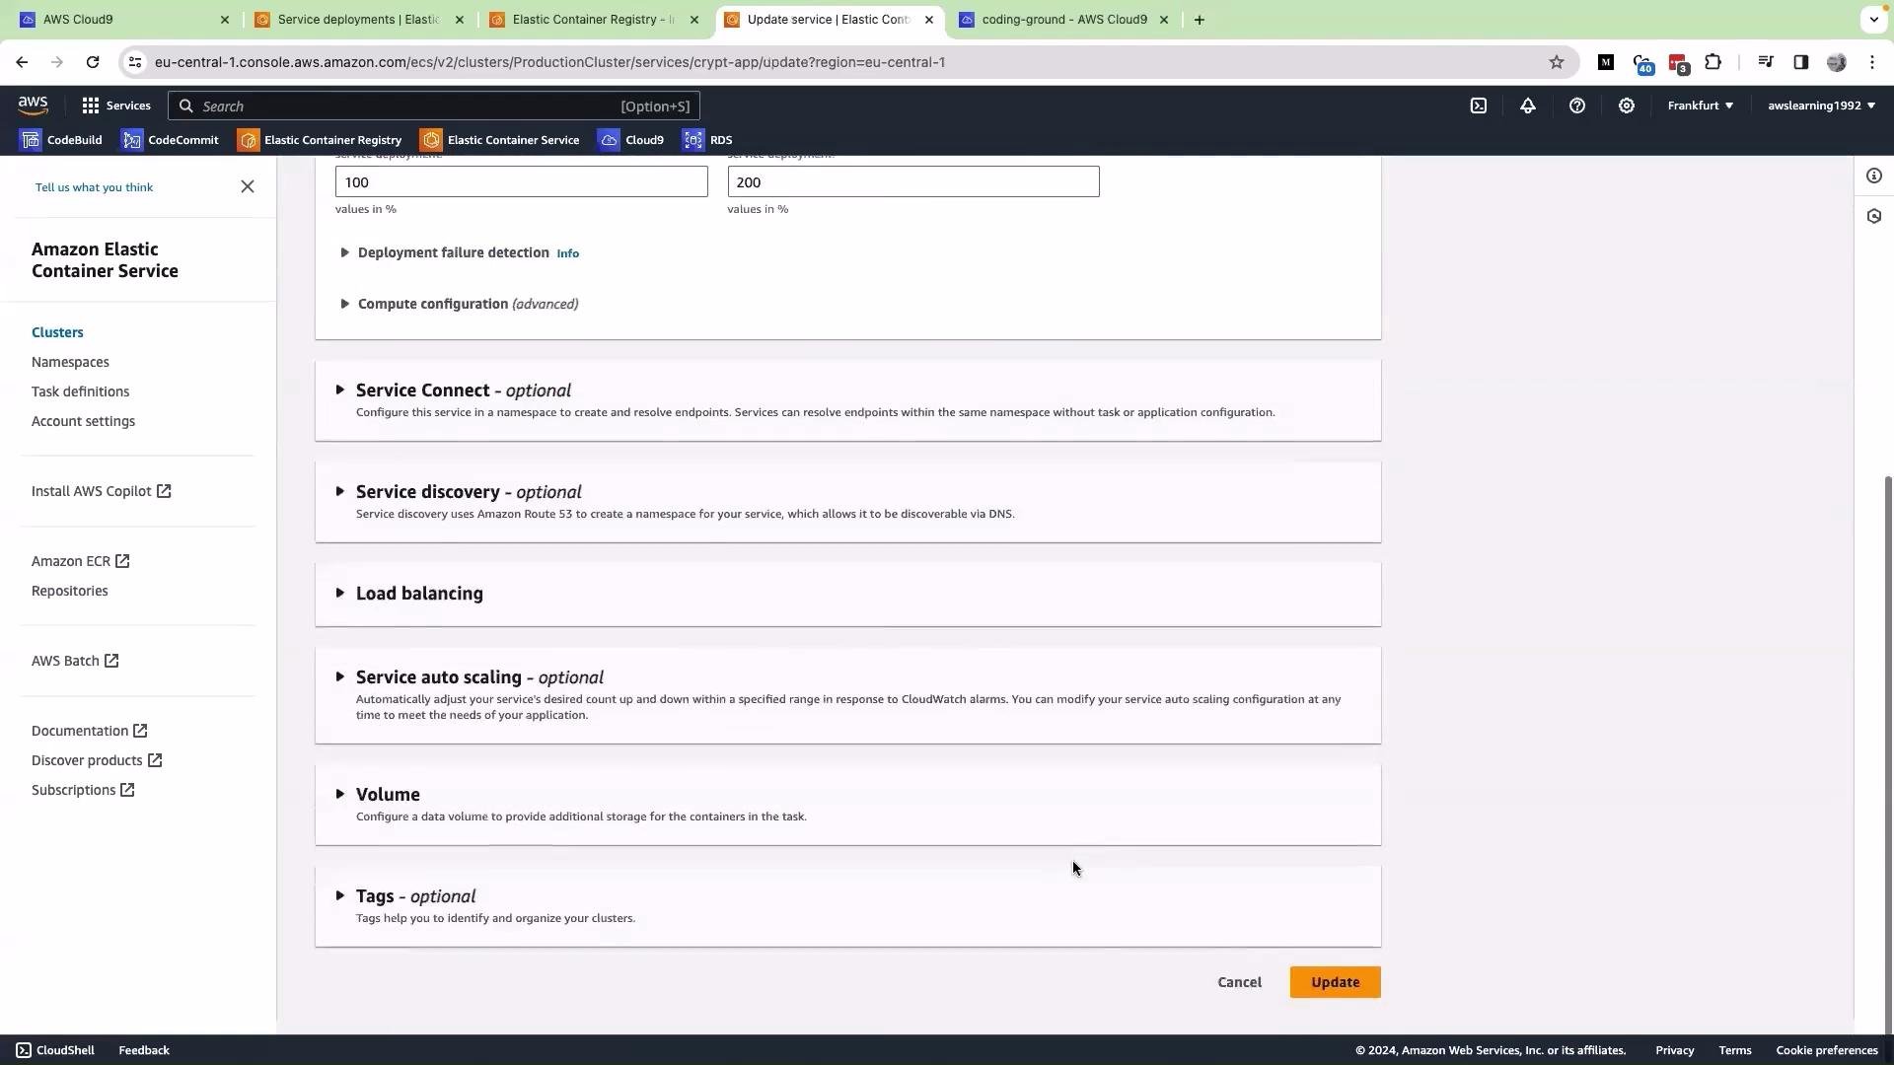This screenshot has height=1065, width=1894.
Task: Open Elastic Container Service favorite shortcut
Action: (x=500, y=140)
